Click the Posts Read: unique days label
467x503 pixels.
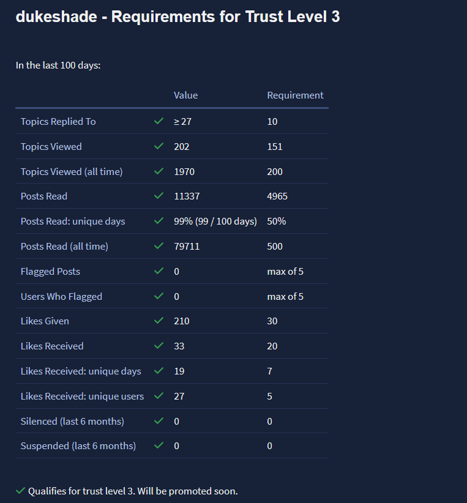point(73,221)
